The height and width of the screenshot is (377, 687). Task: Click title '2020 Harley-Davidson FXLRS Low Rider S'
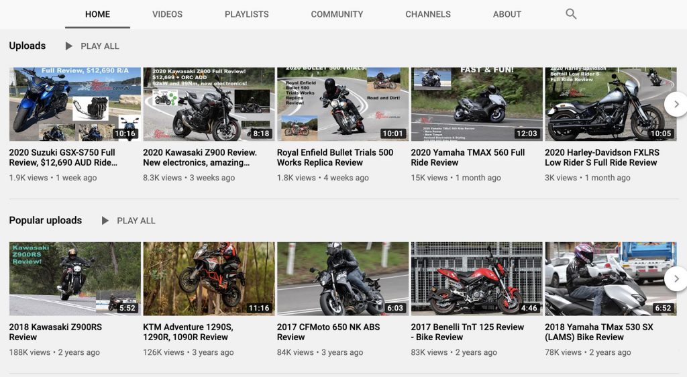602,158
